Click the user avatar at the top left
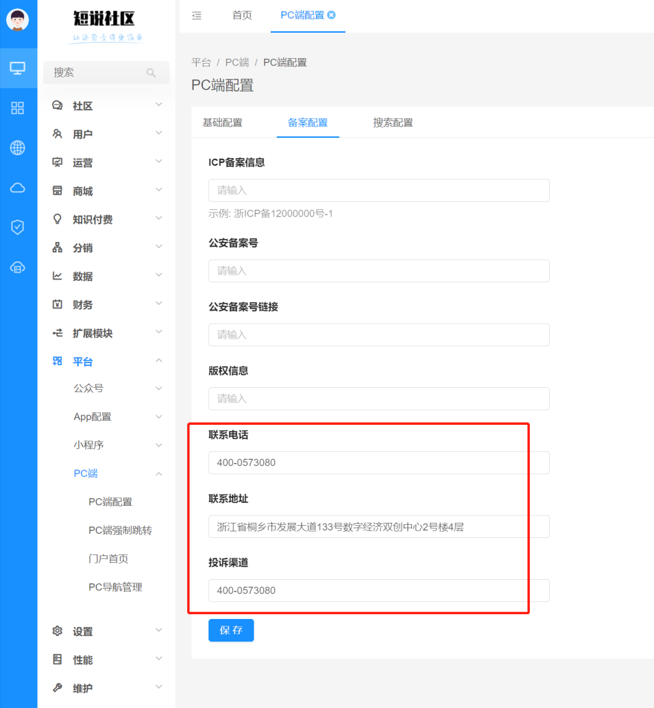Image resolution: width=654 pixels, height=708 pixels. 18,18
